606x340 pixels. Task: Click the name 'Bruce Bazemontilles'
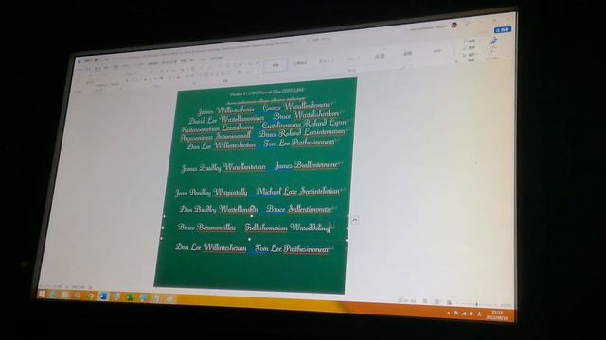(x=206, y=228)
